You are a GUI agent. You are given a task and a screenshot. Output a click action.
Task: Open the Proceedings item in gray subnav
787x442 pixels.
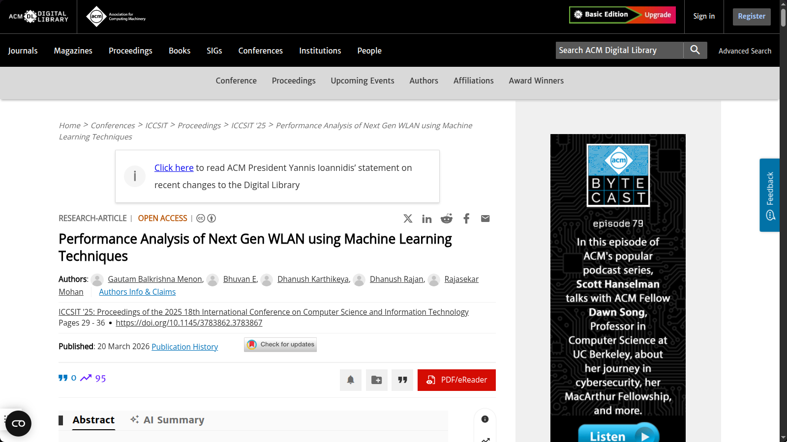tap(293, 81)
